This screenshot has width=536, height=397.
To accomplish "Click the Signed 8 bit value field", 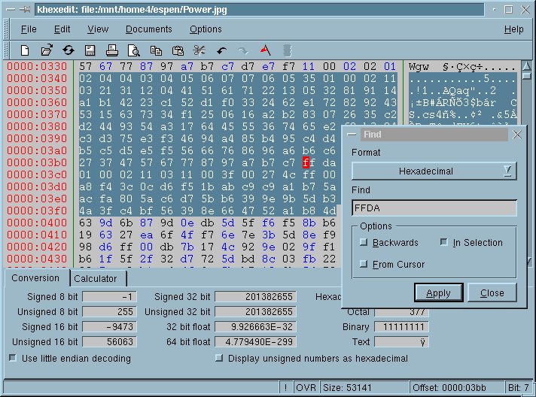I will pyautogui.click(x=109, y=297).
